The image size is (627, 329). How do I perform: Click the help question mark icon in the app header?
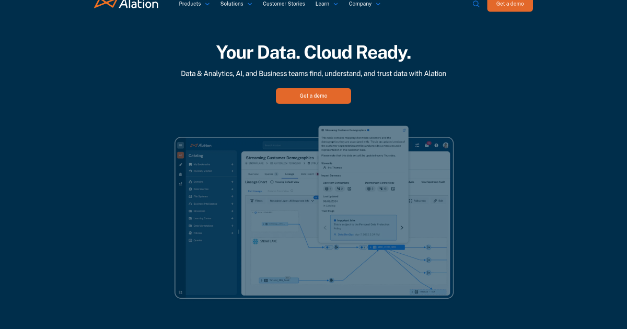pyautogui.click(x=436, y=145)
